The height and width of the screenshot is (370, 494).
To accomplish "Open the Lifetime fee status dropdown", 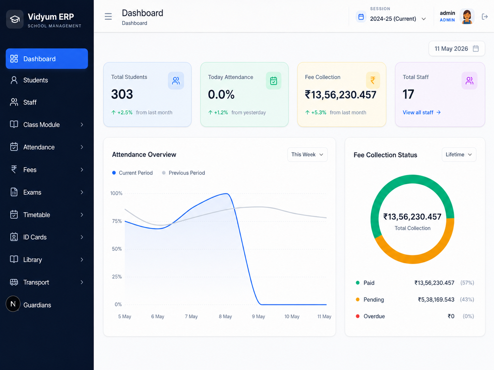I will (x=459, y=155).
